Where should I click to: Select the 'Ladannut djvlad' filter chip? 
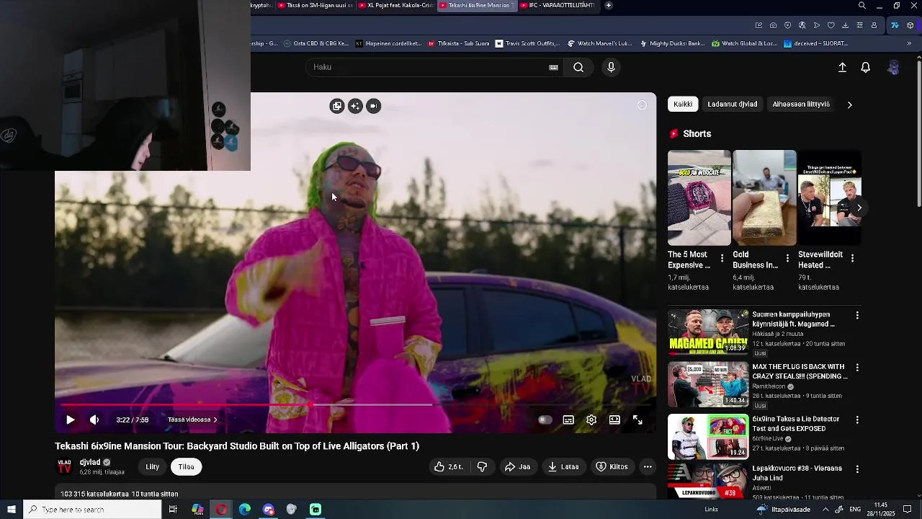732,105
